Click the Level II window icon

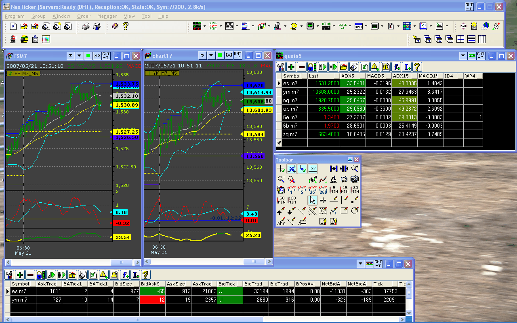343,26
